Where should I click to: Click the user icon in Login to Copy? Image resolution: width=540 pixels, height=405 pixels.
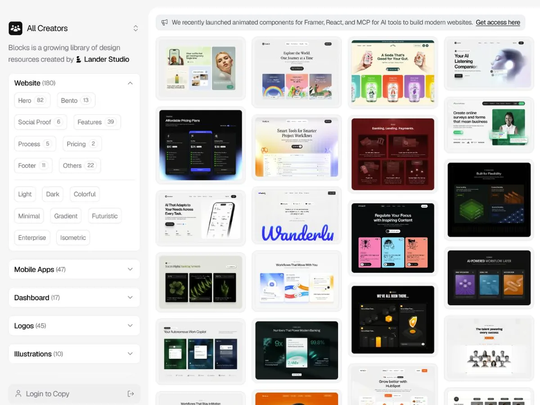coord(18,394)
